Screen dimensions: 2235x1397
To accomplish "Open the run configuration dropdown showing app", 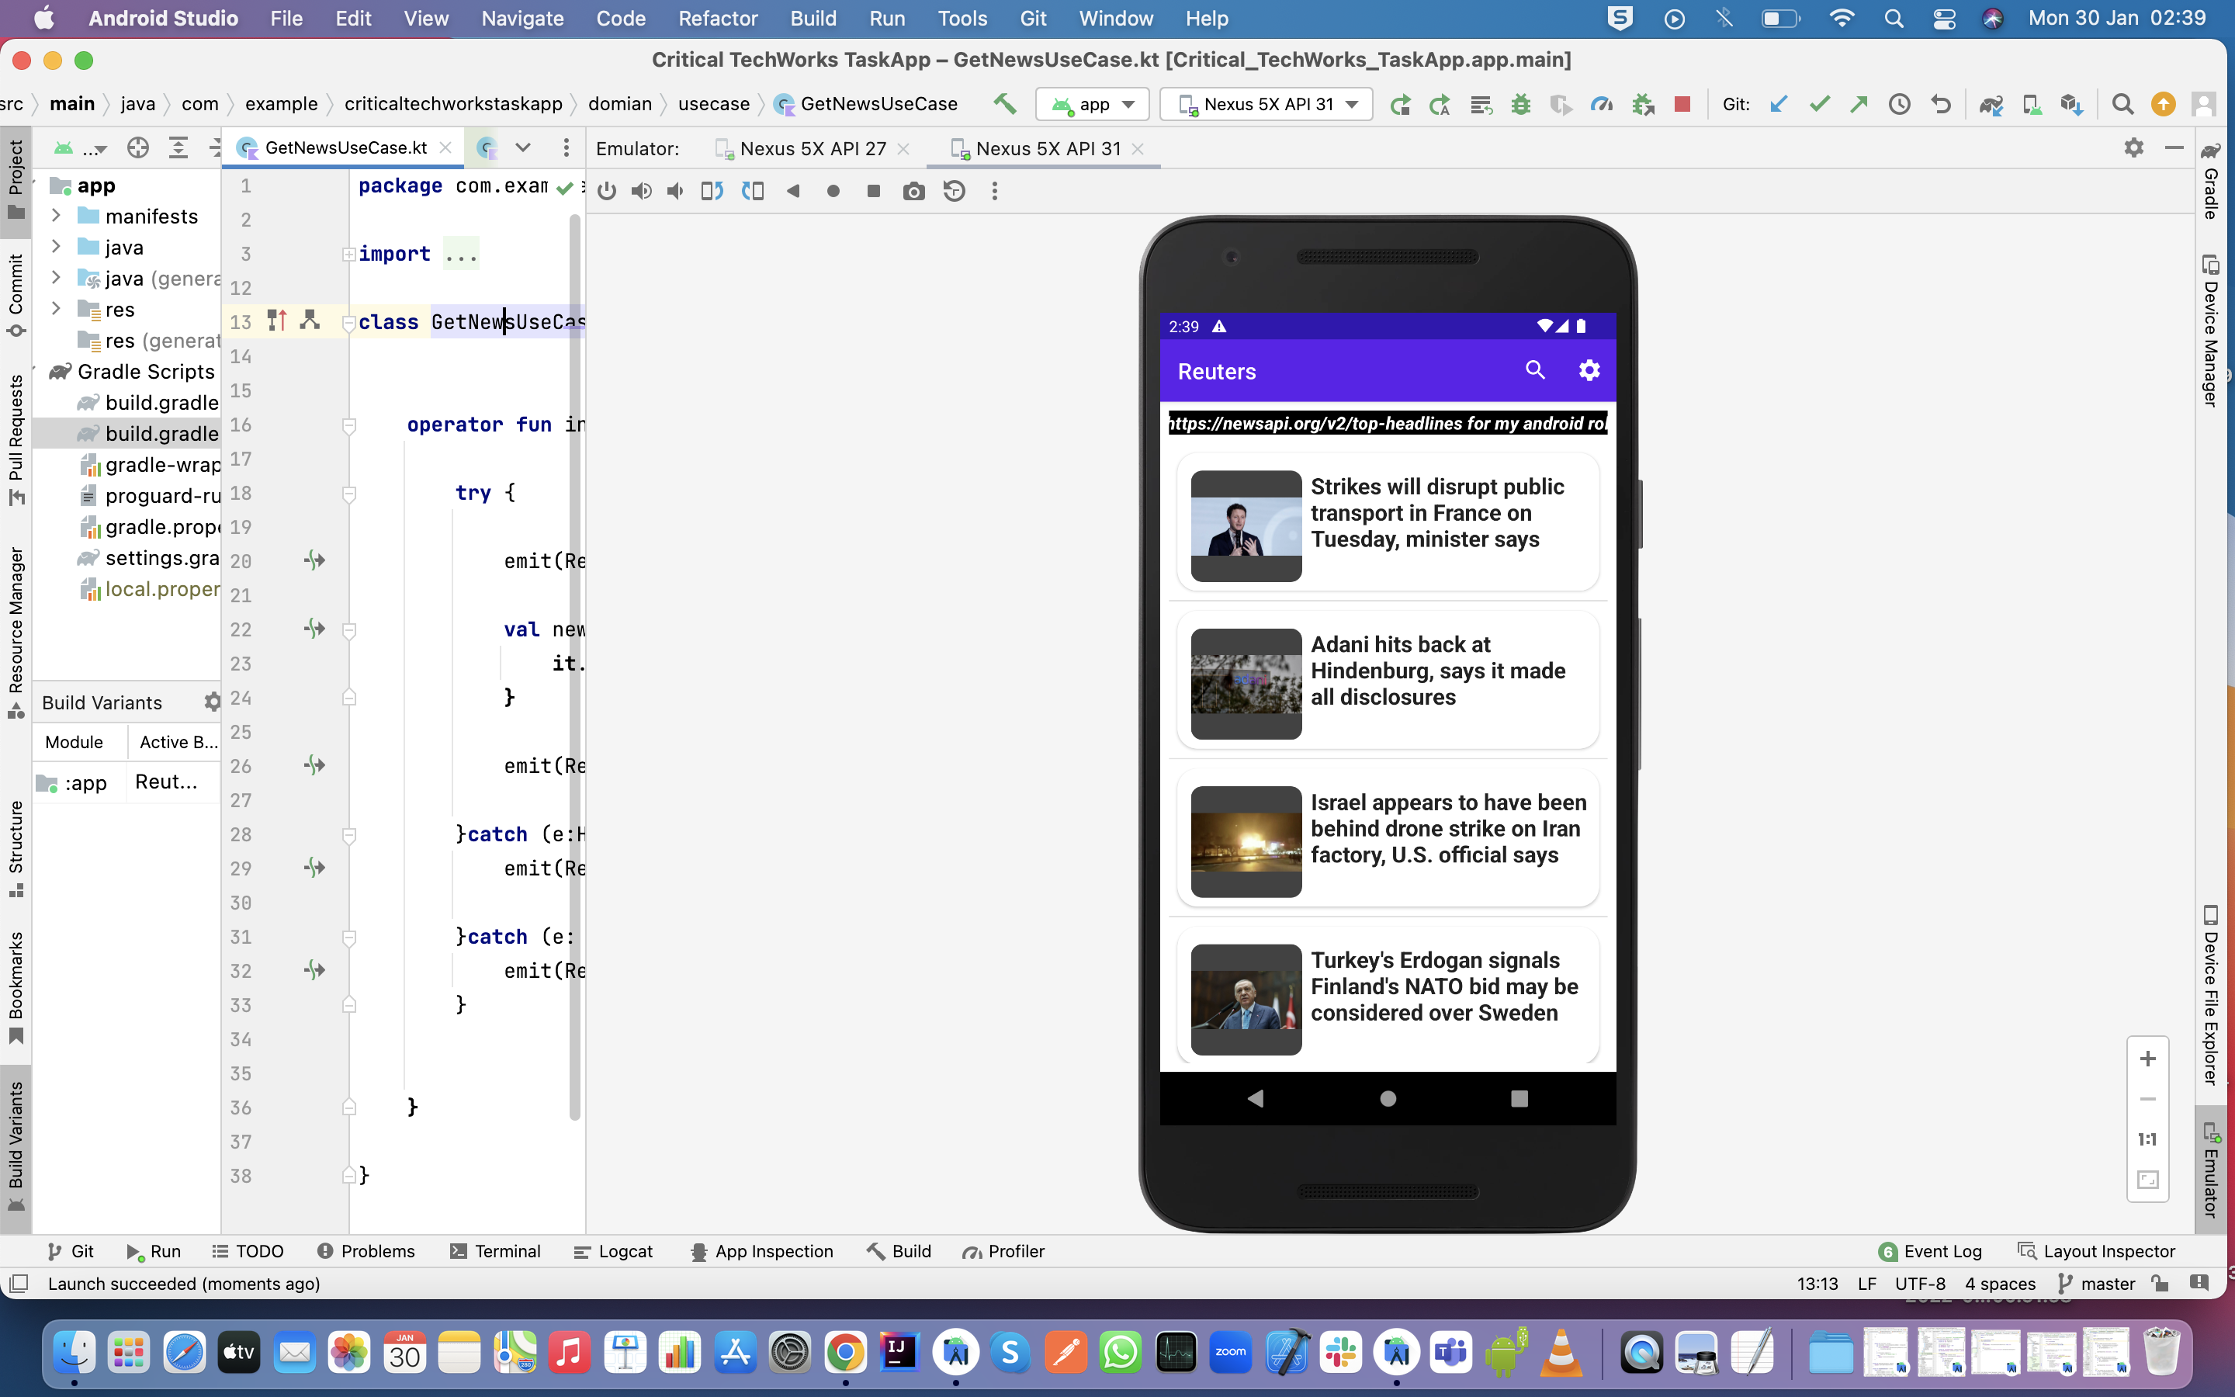I will click(1092, 103).
